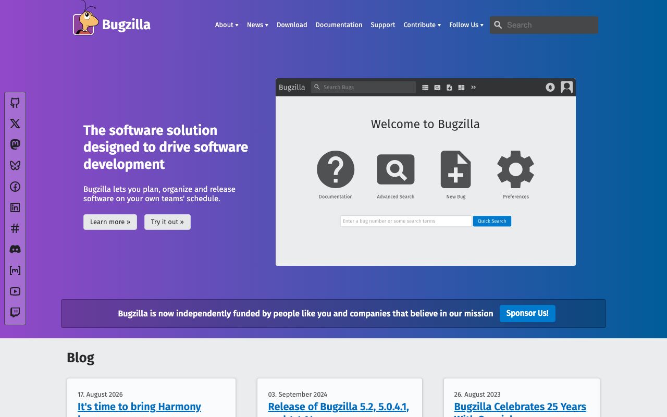
Task: Click the Preferences gear icon in preview
Action: pyautogui.click(x=516, y=169)
